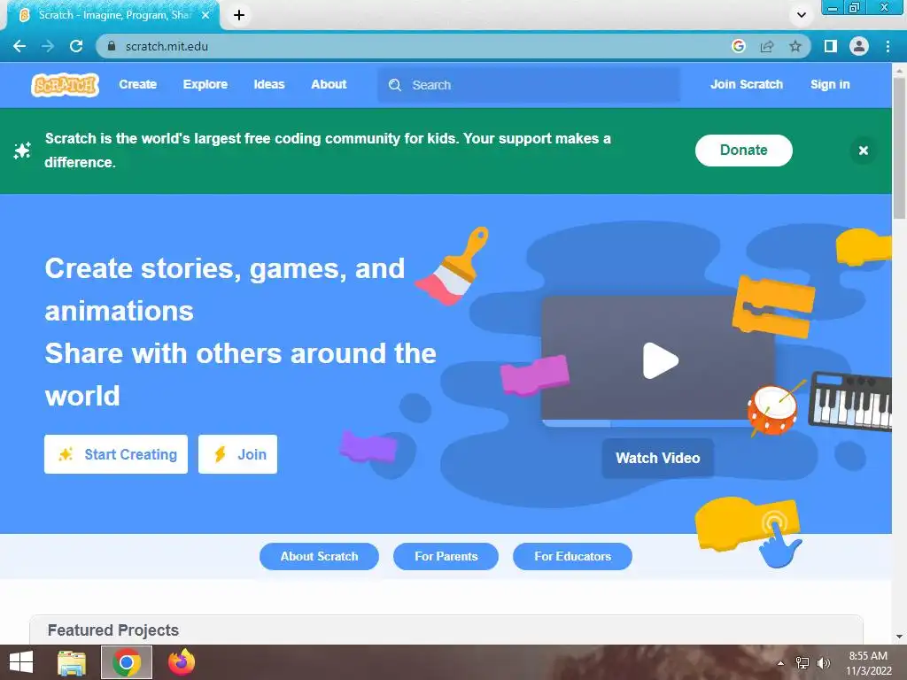Image resolution: width=907 pixels, height=680 pixels.
Task: Open the Create menu item
Action: [x=137, y=84]
